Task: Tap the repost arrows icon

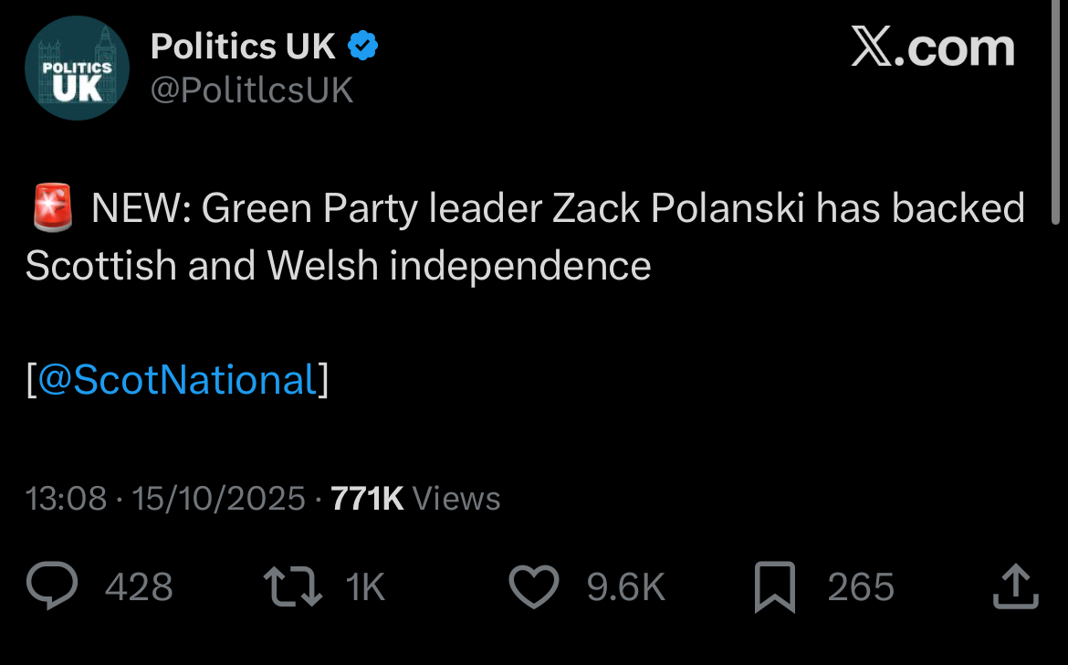Action: click(x=292, y=586)
